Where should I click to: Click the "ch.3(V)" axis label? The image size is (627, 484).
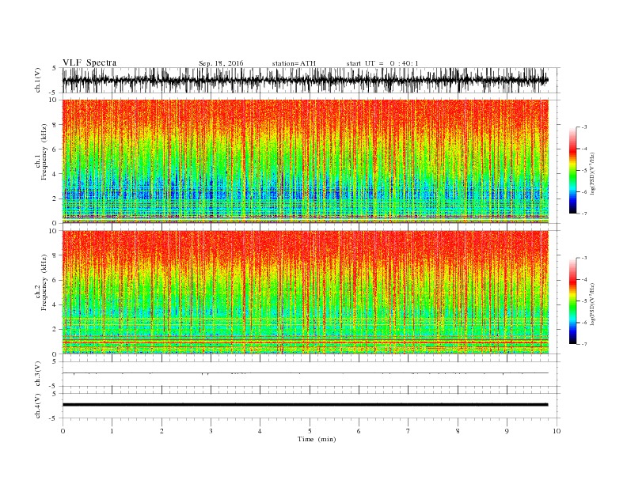38,374
